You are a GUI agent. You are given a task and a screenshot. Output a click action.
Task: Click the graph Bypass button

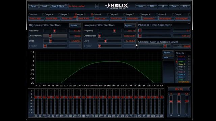(x=168, y=52)
